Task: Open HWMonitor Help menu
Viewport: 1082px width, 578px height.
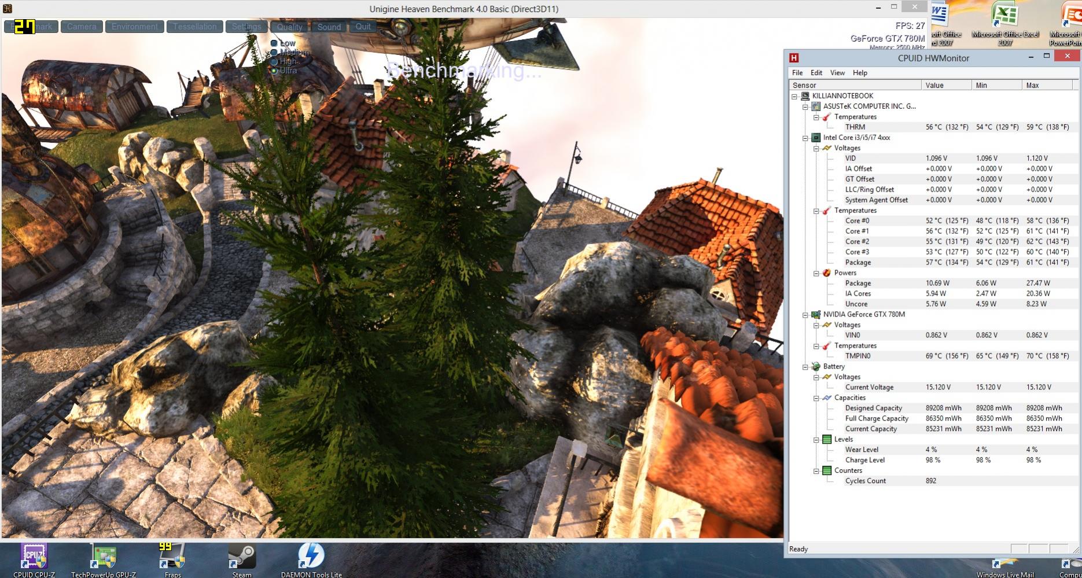Action: point(860,73)
